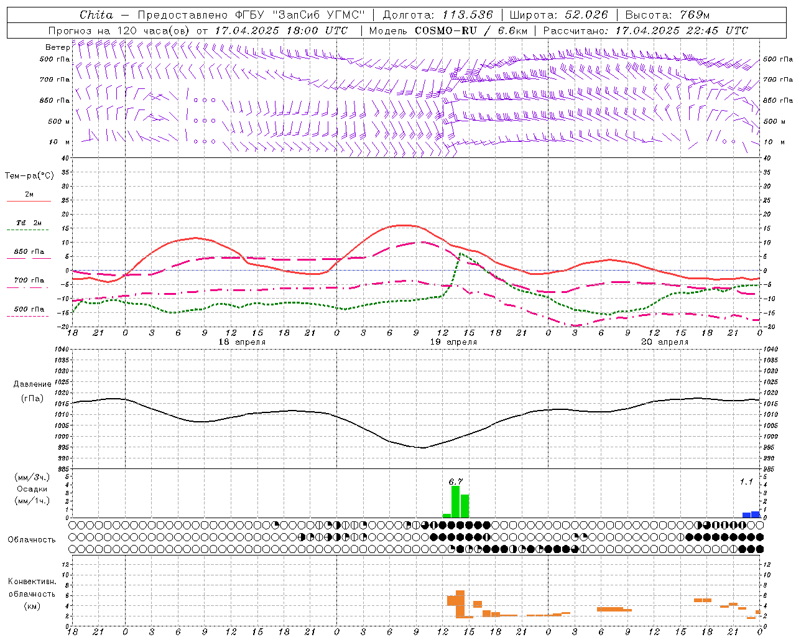
Task: Select the "Широта: 52.026" header field
Action: [x=558, y=15]
